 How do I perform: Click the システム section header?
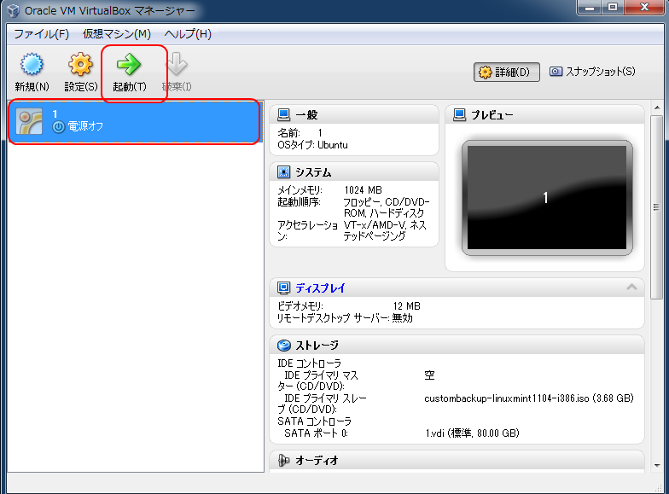(x=354, y=172)
